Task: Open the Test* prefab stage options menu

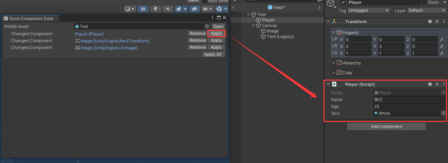Action: point(319,7)
